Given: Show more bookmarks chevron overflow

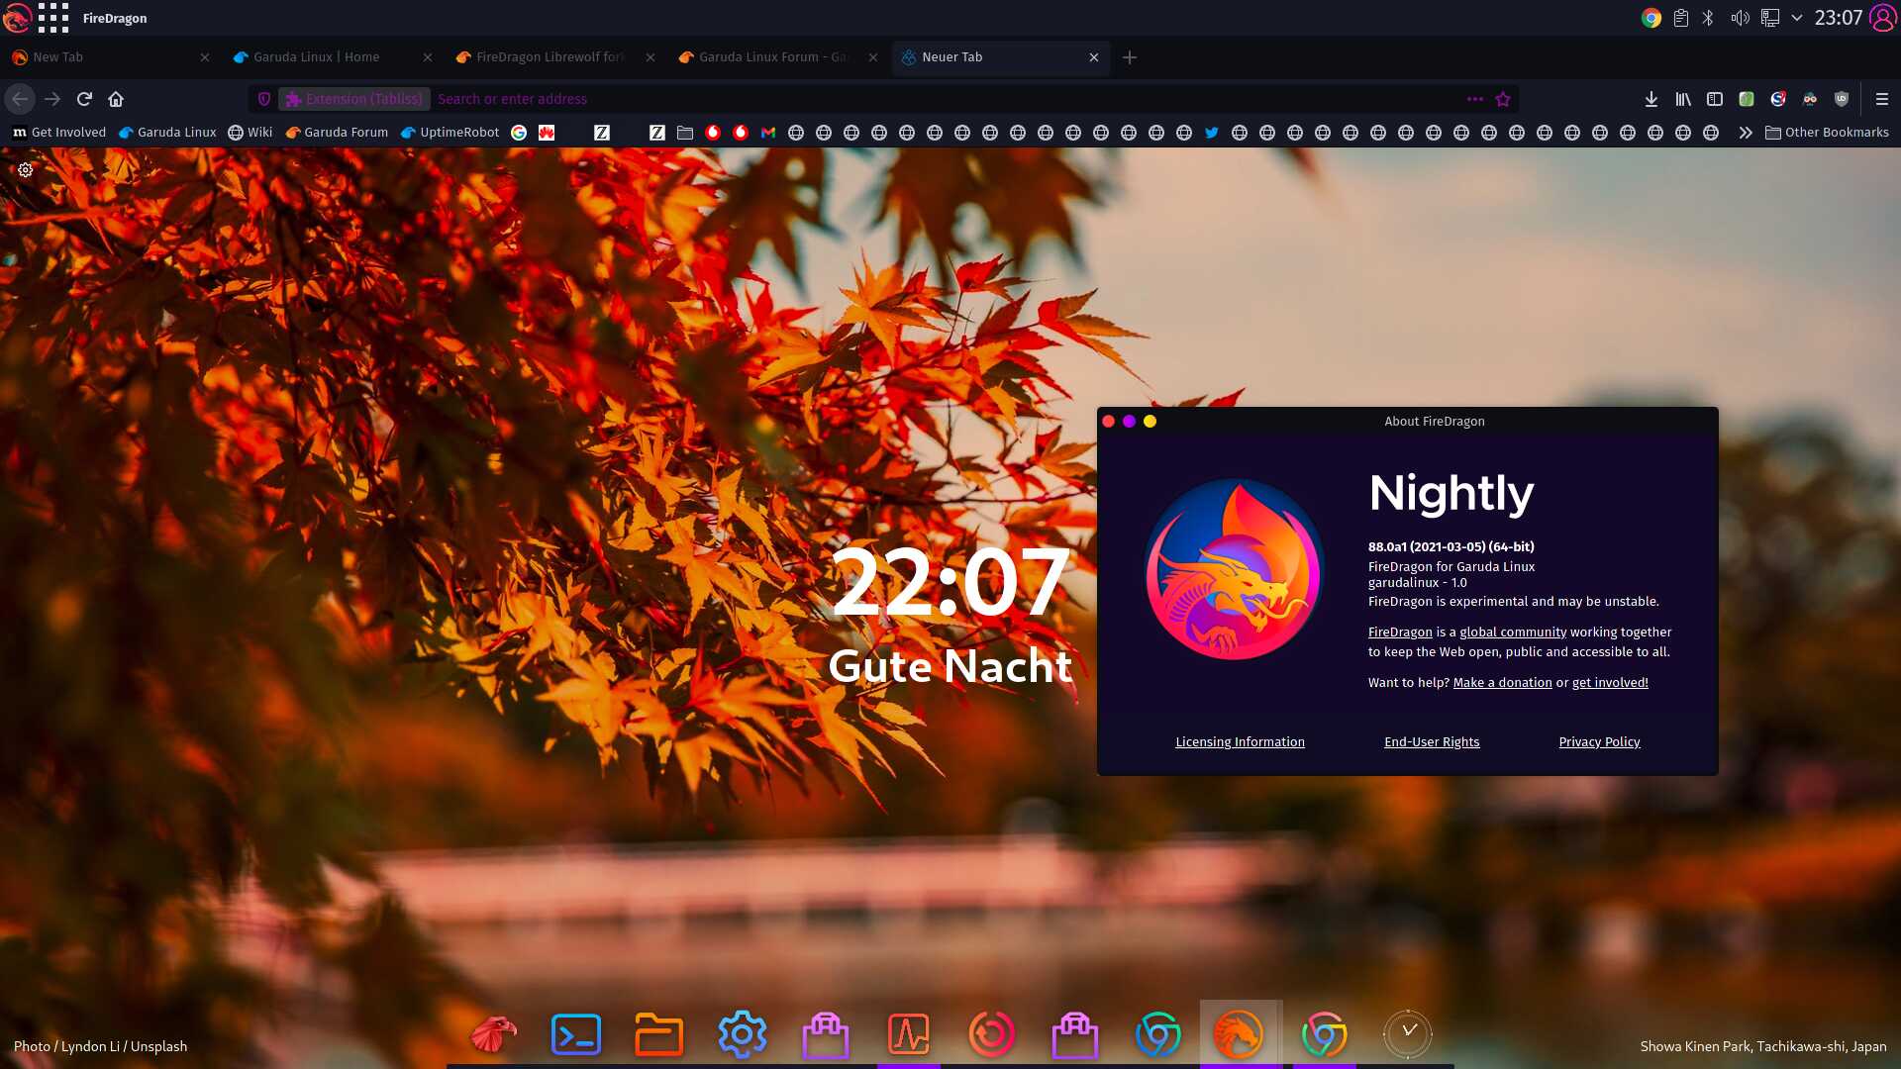Looking at the screenshot, I should 1745,133.
